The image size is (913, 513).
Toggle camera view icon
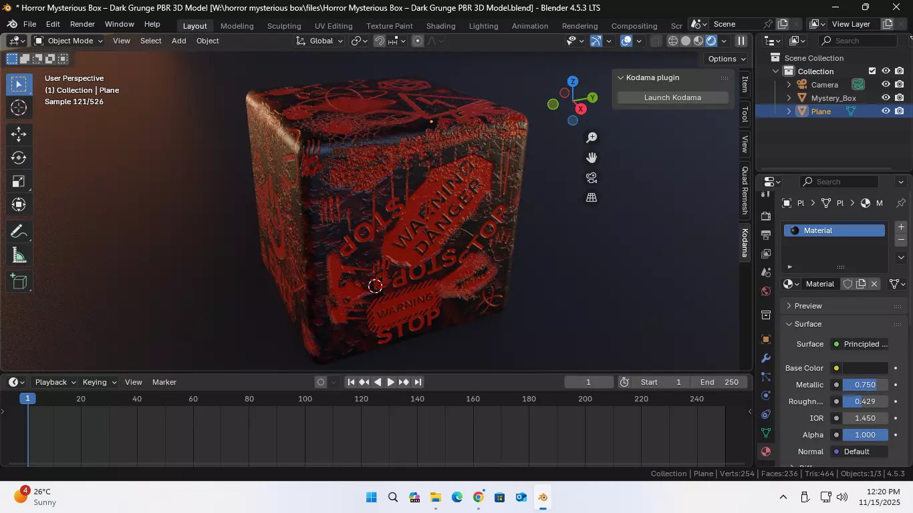pos(592,178)
